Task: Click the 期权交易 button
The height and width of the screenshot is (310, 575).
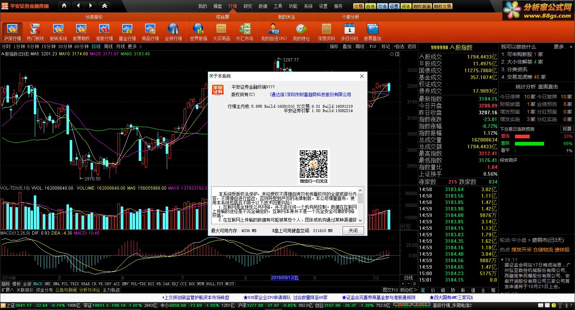Action: coord(442,6)
